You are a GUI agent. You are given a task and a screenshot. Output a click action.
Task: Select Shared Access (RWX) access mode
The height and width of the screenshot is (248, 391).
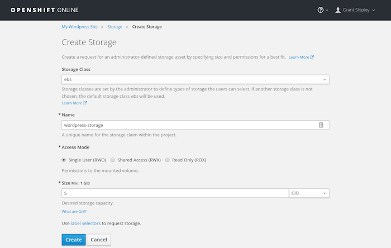point(113,160)
